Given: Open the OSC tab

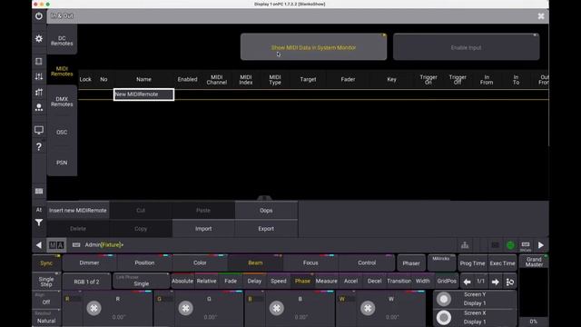Looking at the screenshot, I should (x=62, y=132).
